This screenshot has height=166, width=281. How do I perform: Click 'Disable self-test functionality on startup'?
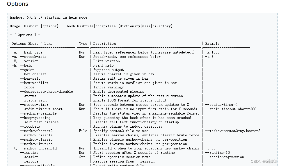136,122
